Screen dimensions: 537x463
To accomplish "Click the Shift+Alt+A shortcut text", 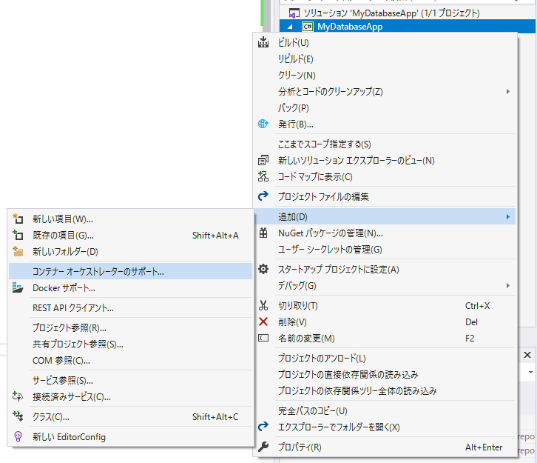I will 215,236.
